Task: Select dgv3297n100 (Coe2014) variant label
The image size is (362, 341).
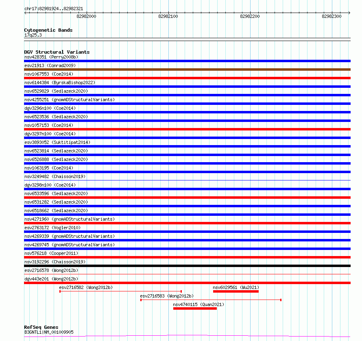Action: [50, 134]
